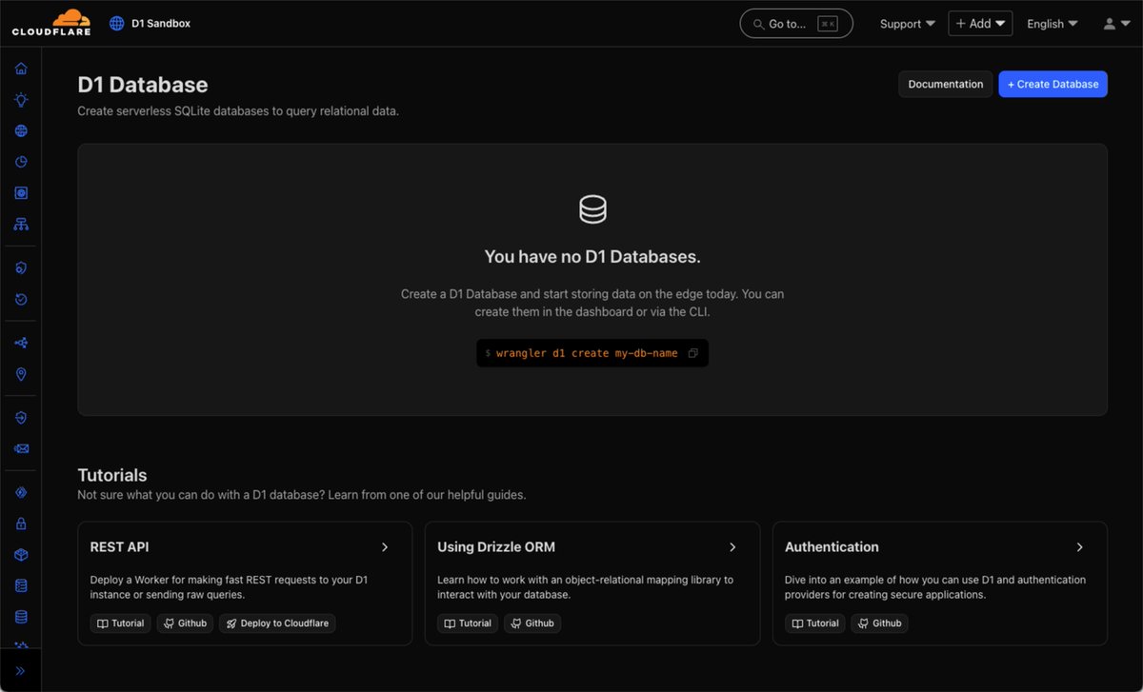This screenshot has width=1143, height=692.
Task: Click the Using Drizzle ORM title
Action: (496, 547)
